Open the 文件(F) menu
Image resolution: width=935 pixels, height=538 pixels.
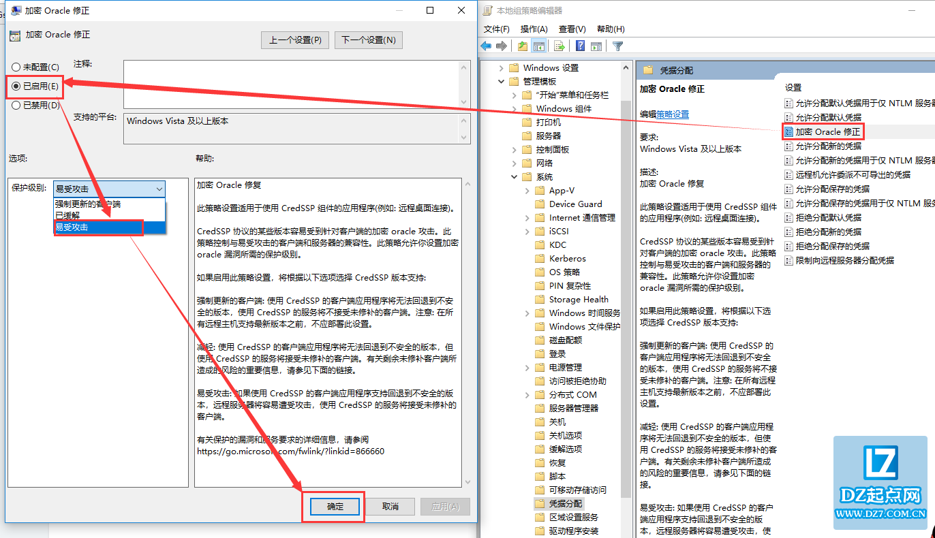[x=496, y=29]
